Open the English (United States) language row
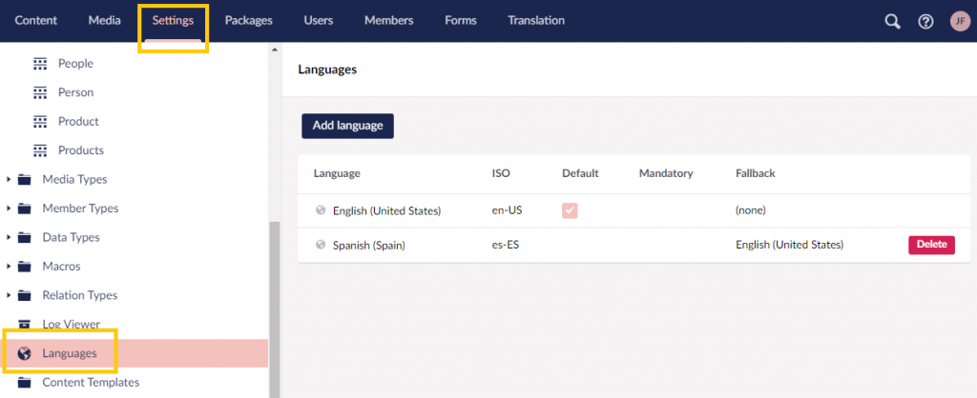Image resolution: width=977 pixels, height=398 pixels. coord(634,210)
